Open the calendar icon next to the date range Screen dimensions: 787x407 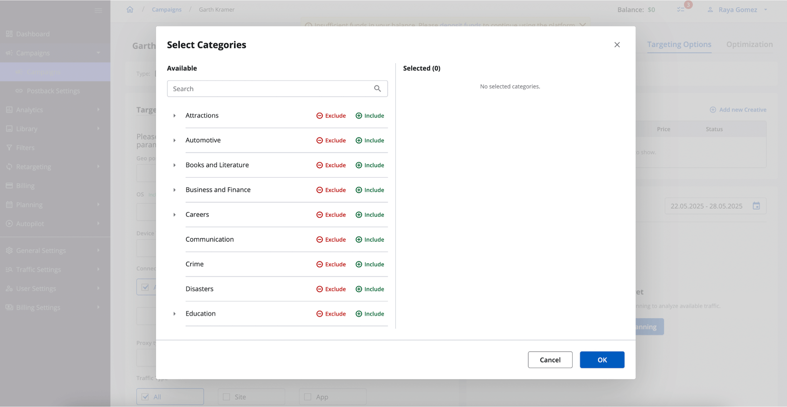click(x=756, y=206)
